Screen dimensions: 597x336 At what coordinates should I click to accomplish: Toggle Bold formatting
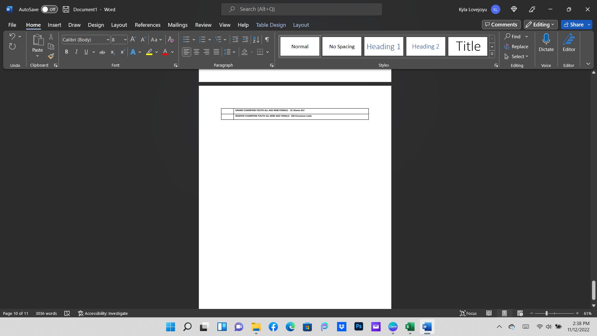point(66,52)
